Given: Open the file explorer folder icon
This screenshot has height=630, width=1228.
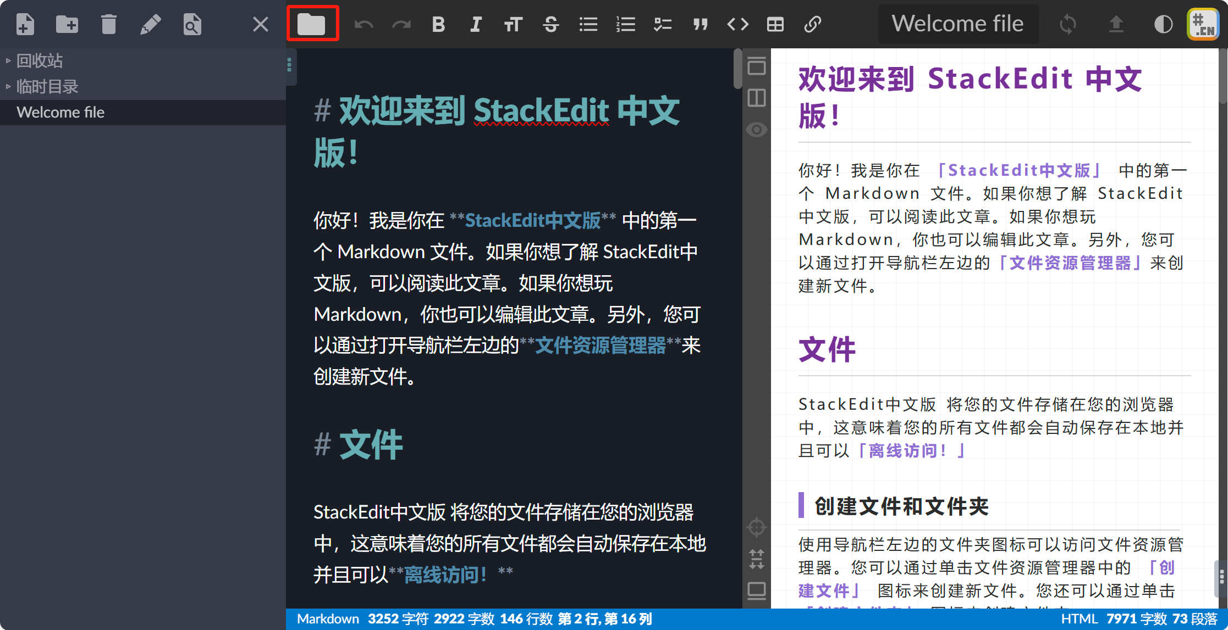Looking at the screenshot, I should click(312, 24).
